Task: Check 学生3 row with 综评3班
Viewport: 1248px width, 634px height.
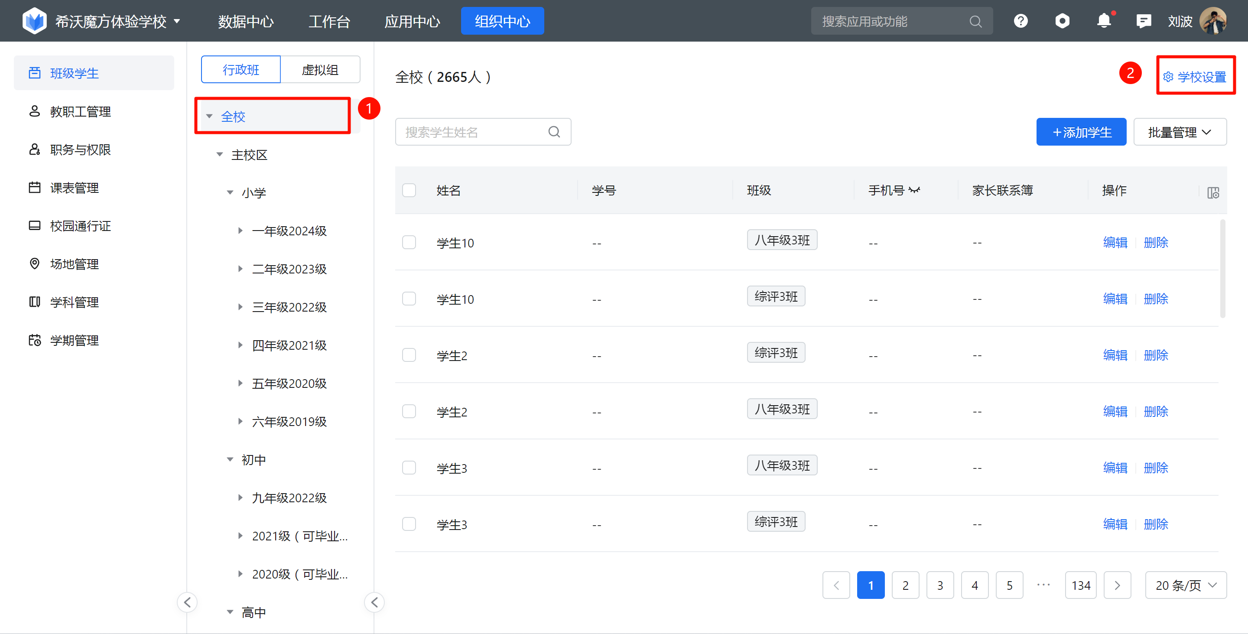Action: click(409, 524)
